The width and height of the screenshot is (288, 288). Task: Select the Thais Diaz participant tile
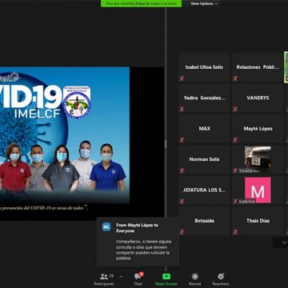[x=258, y=221]
